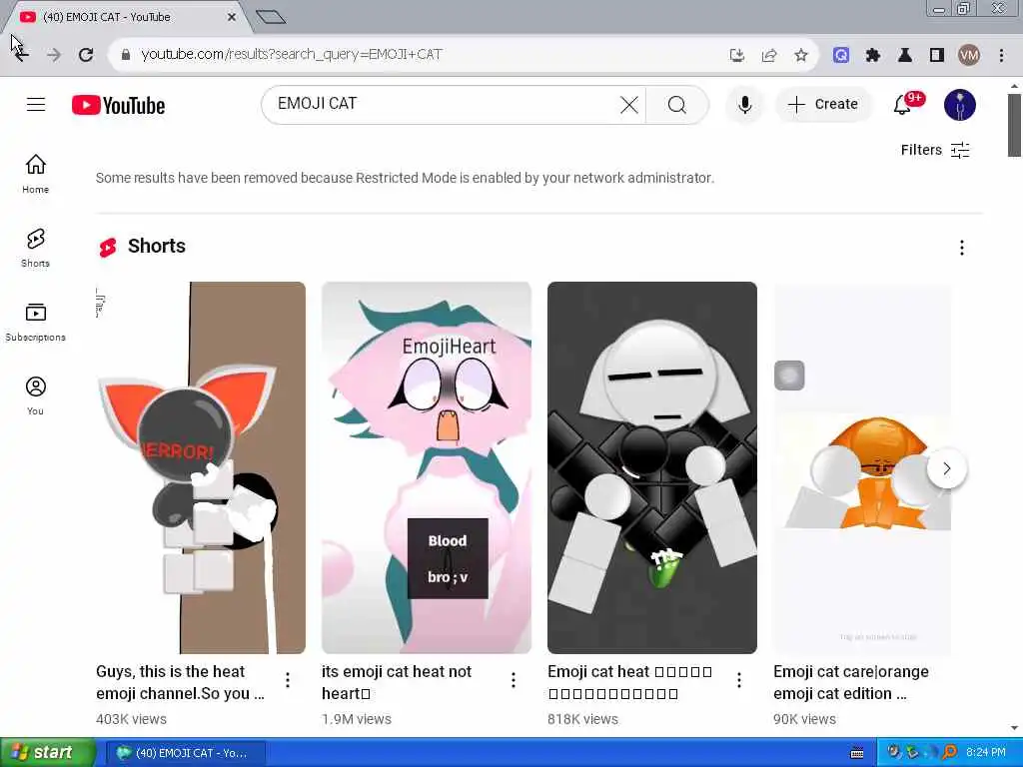Click the magnifier icon in system tray
Viewport: 1023px width, 767px height.
tap(950, 753)
